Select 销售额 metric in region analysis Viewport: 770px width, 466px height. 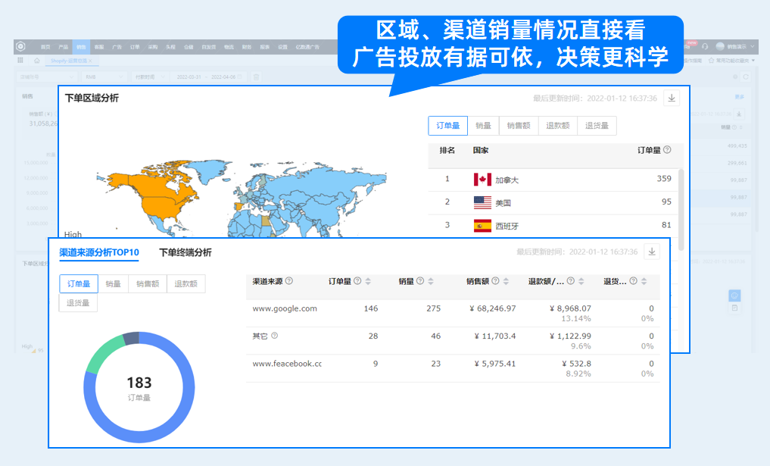pos(519,126)
